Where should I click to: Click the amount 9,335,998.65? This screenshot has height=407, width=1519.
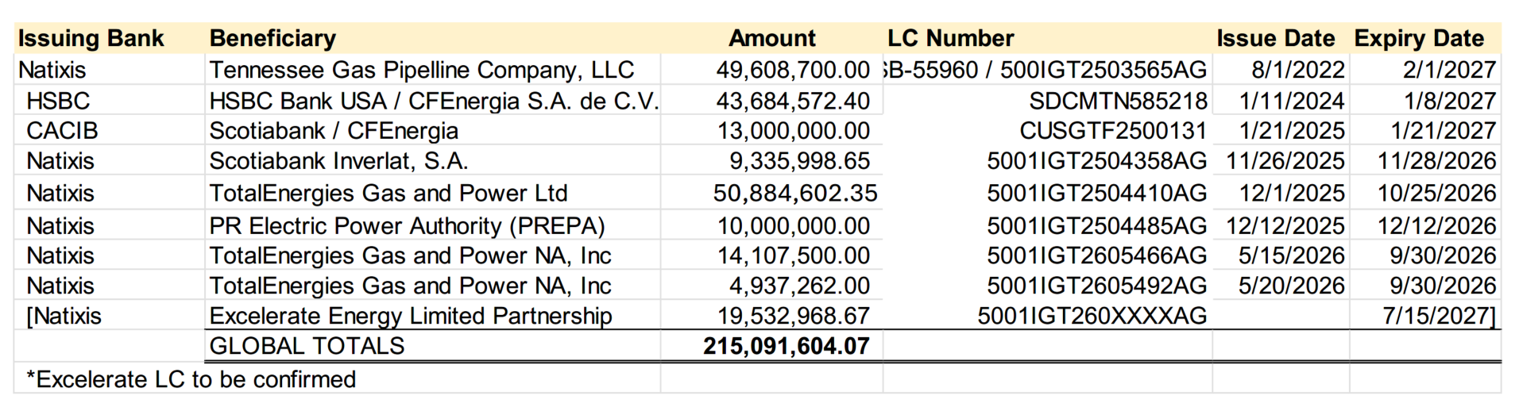tap(800, 161)
